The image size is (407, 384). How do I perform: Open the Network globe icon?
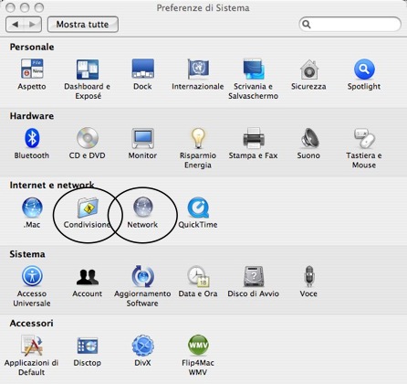[x=142, y=207]
